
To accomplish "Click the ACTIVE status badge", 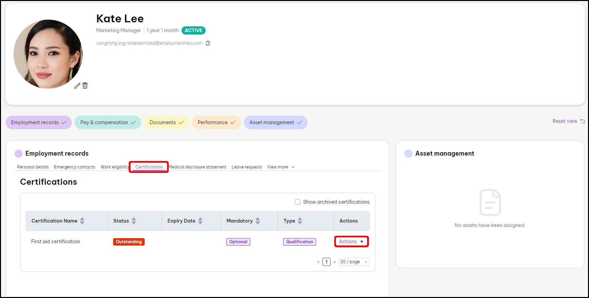I will tap(193, 30).
